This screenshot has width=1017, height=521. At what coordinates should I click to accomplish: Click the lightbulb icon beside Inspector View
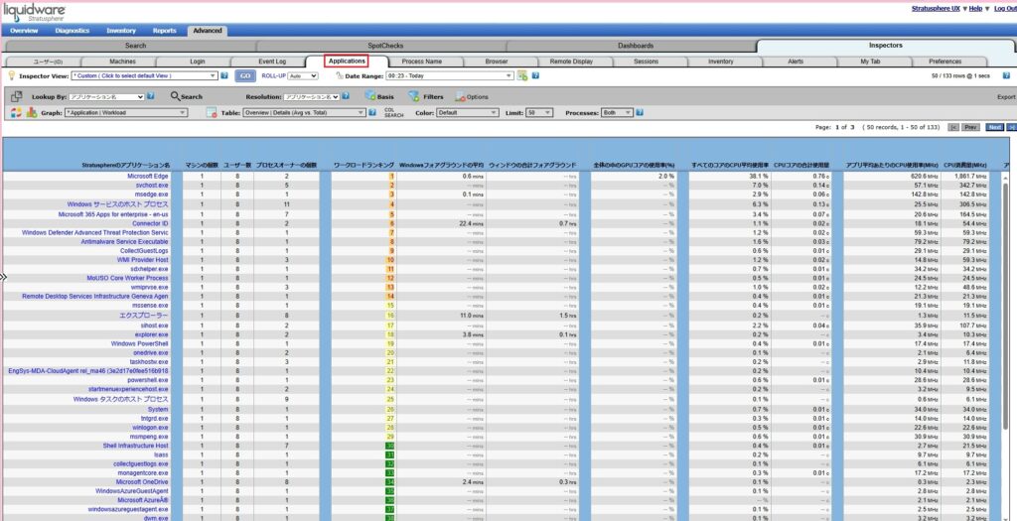pyautogui.click(x=11, y=75)
